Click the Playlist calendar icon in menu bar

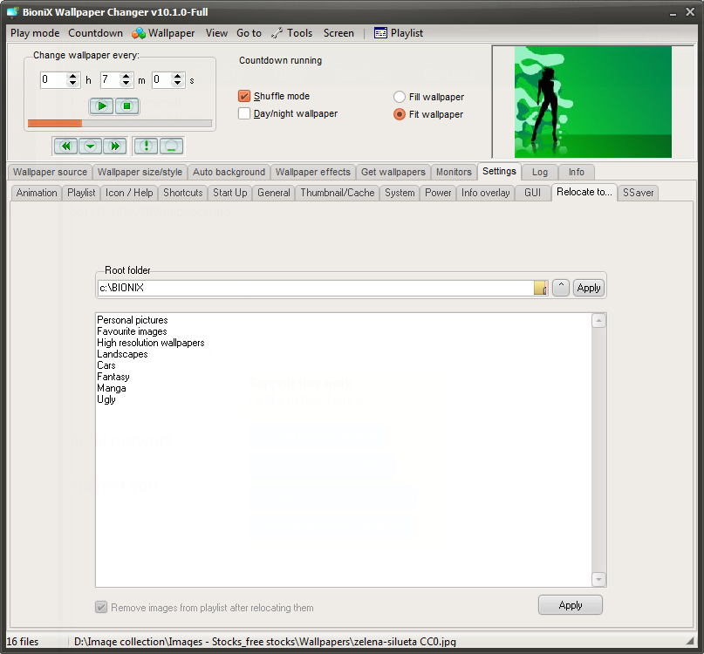point(380,33)
